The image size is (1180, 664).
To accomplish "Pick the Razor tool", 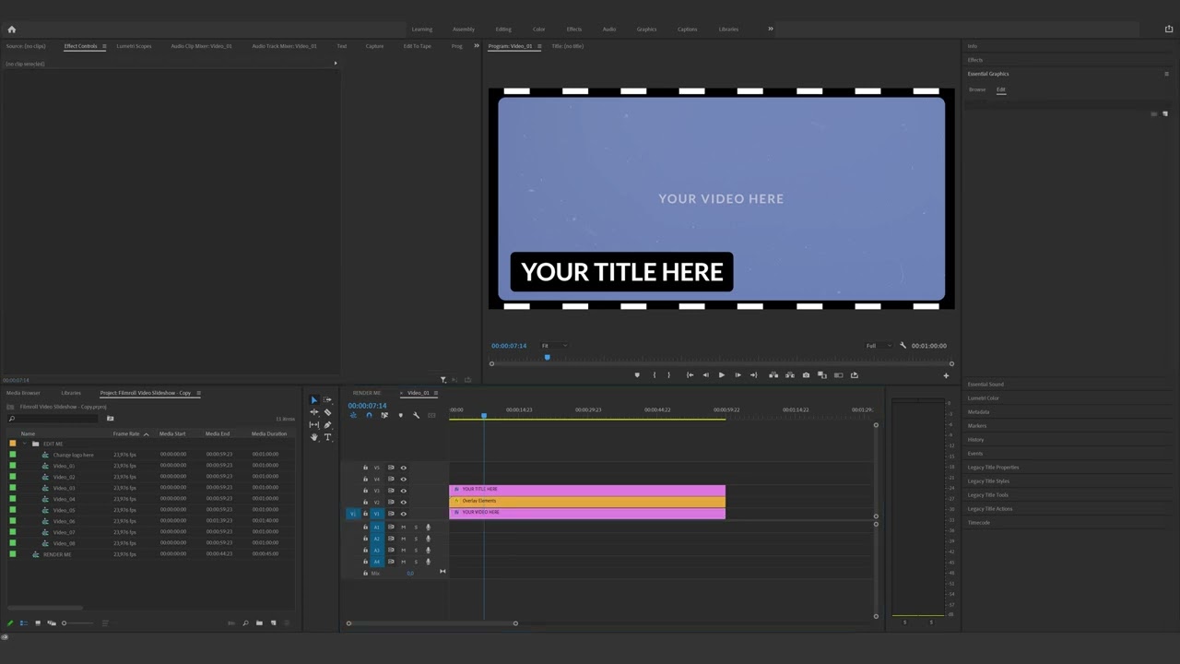I will 327,412.
